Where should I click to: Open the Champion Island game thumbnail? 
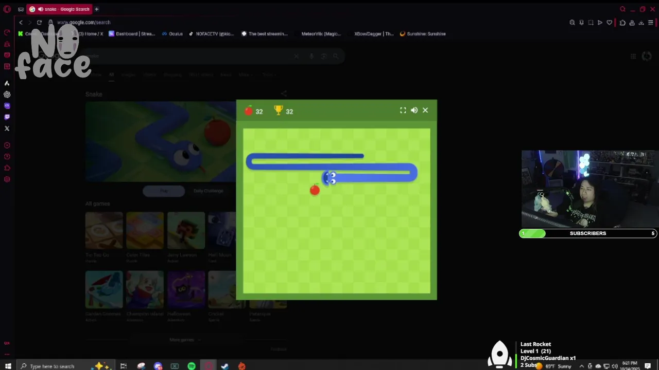pos(145,289)
